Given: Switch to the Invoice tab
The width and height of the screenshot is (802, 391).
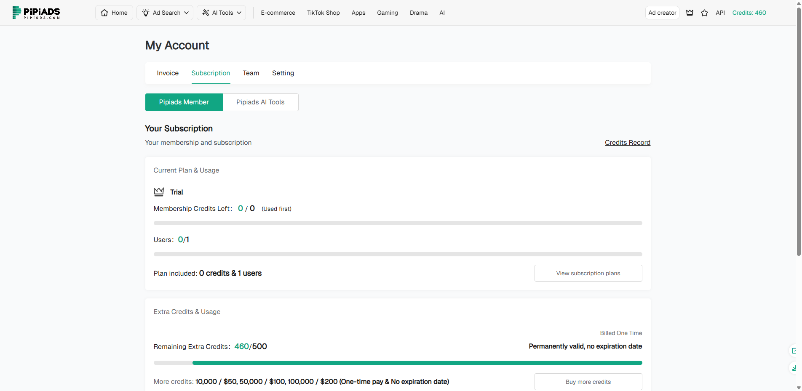Looking at the screenshot, I should point(168,73).
